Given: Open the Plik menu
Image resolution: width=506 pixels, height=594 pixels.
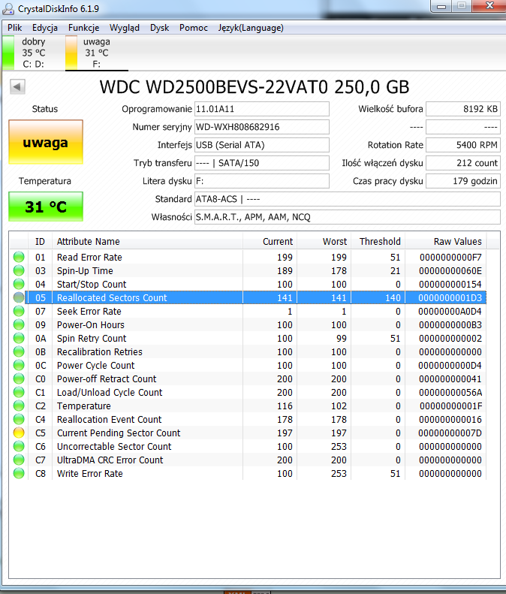Looking at the screenshot, I should [15, 28].
